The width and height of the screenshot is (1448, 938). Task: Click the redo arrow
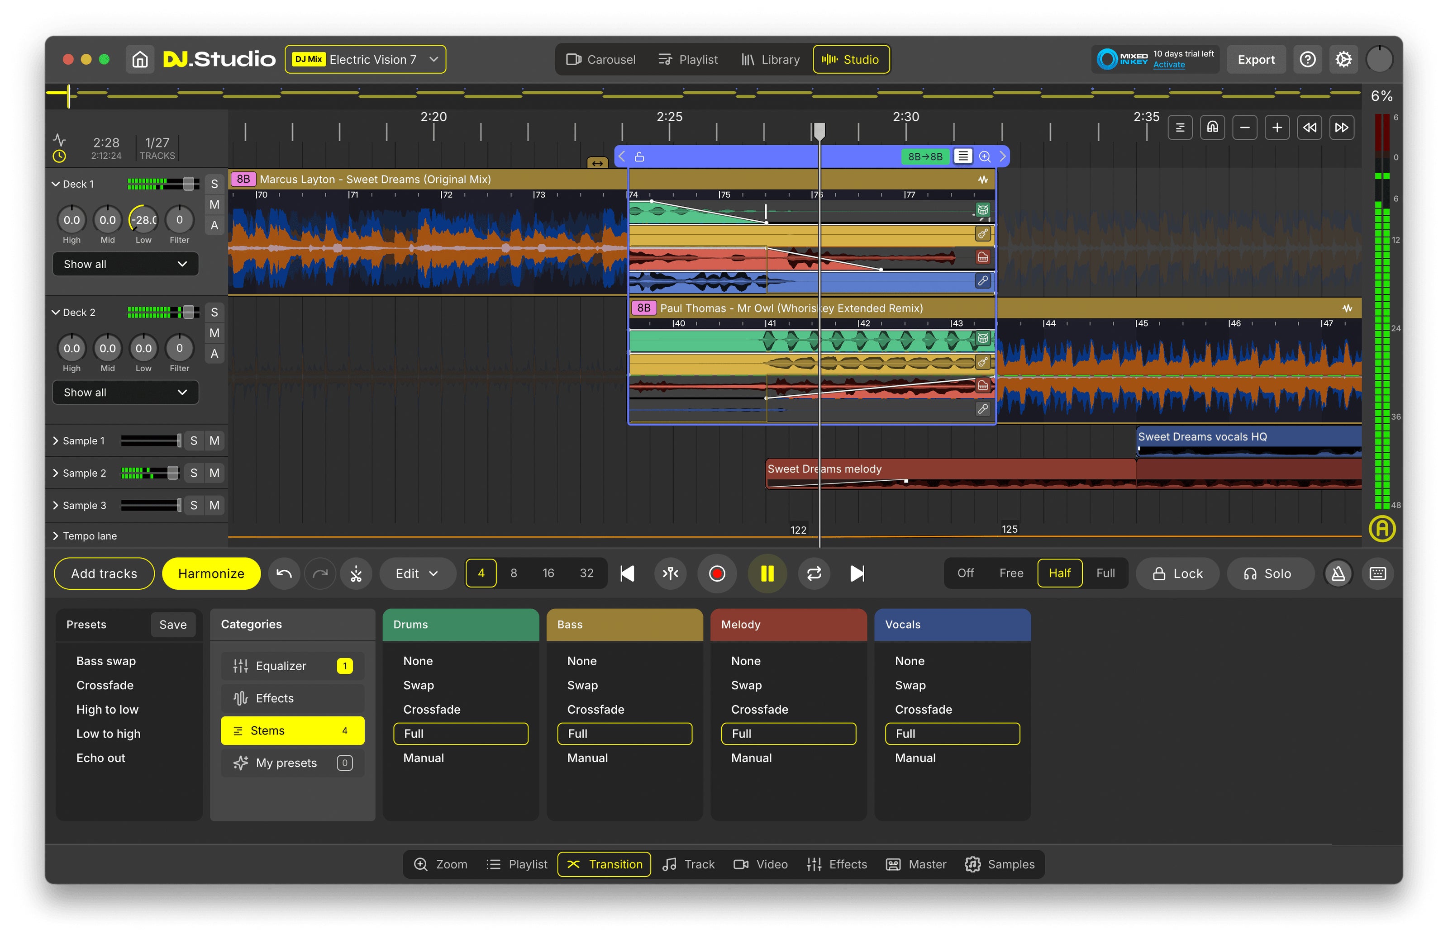coord(320,573)
